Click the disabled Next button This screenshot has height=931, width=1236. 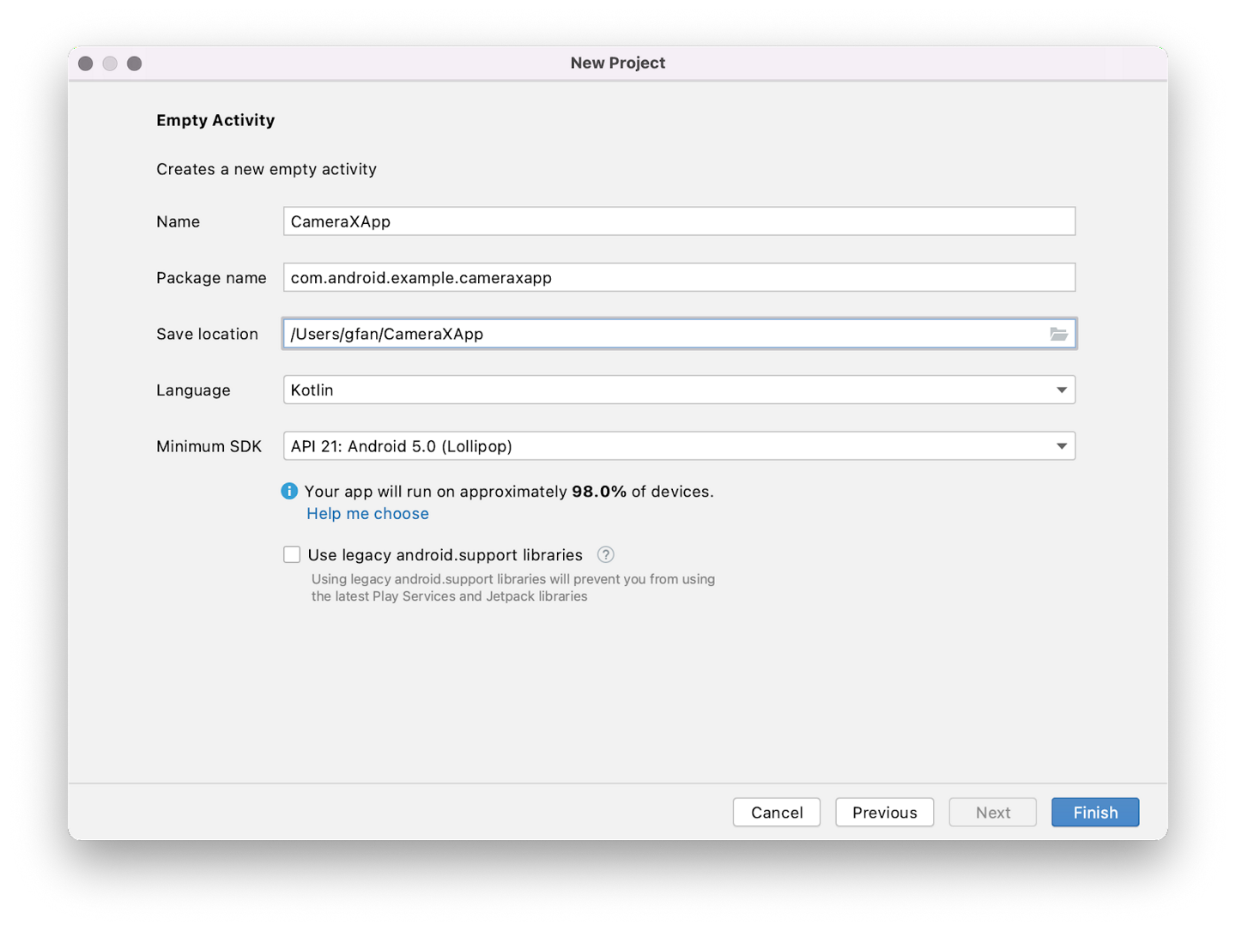coord(992,812)
